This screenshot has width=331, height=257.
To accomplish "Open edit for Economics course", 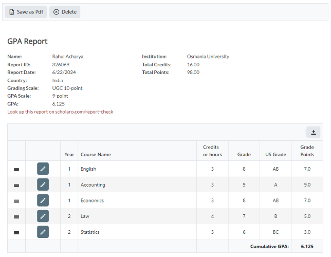I will [x=43, y=200].
